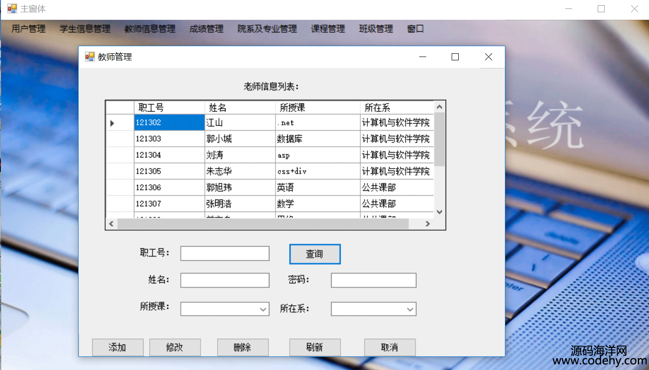The width and height of the screenshot is (649, 370).
Task: Maximize the 教师管理 window
Action: (x=455, y=57)
